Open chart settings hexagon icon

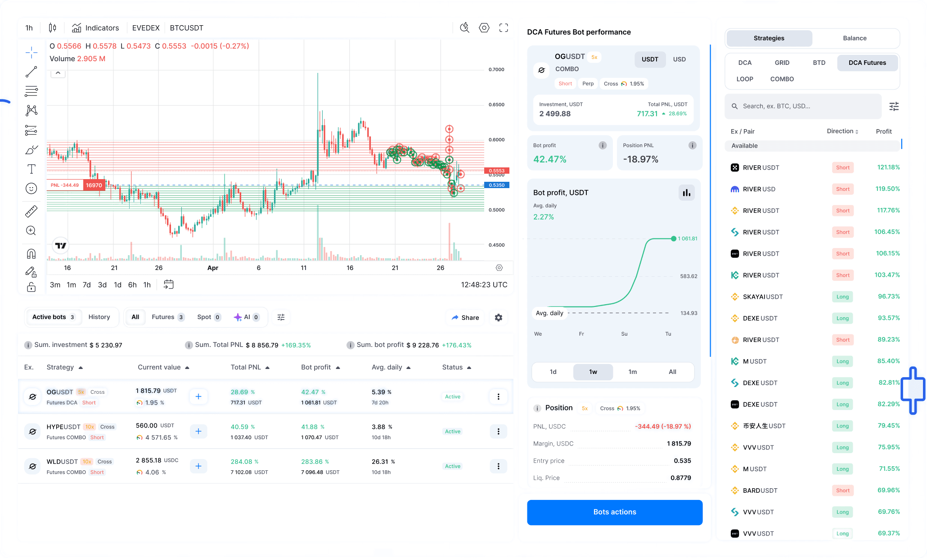484,28
